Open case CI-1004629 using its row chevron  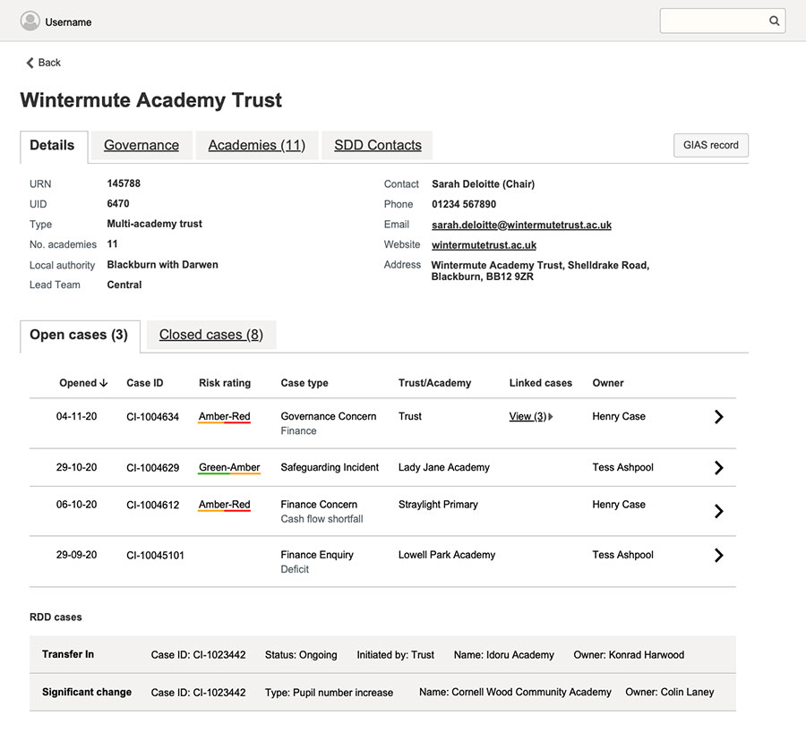pos(718,467)
